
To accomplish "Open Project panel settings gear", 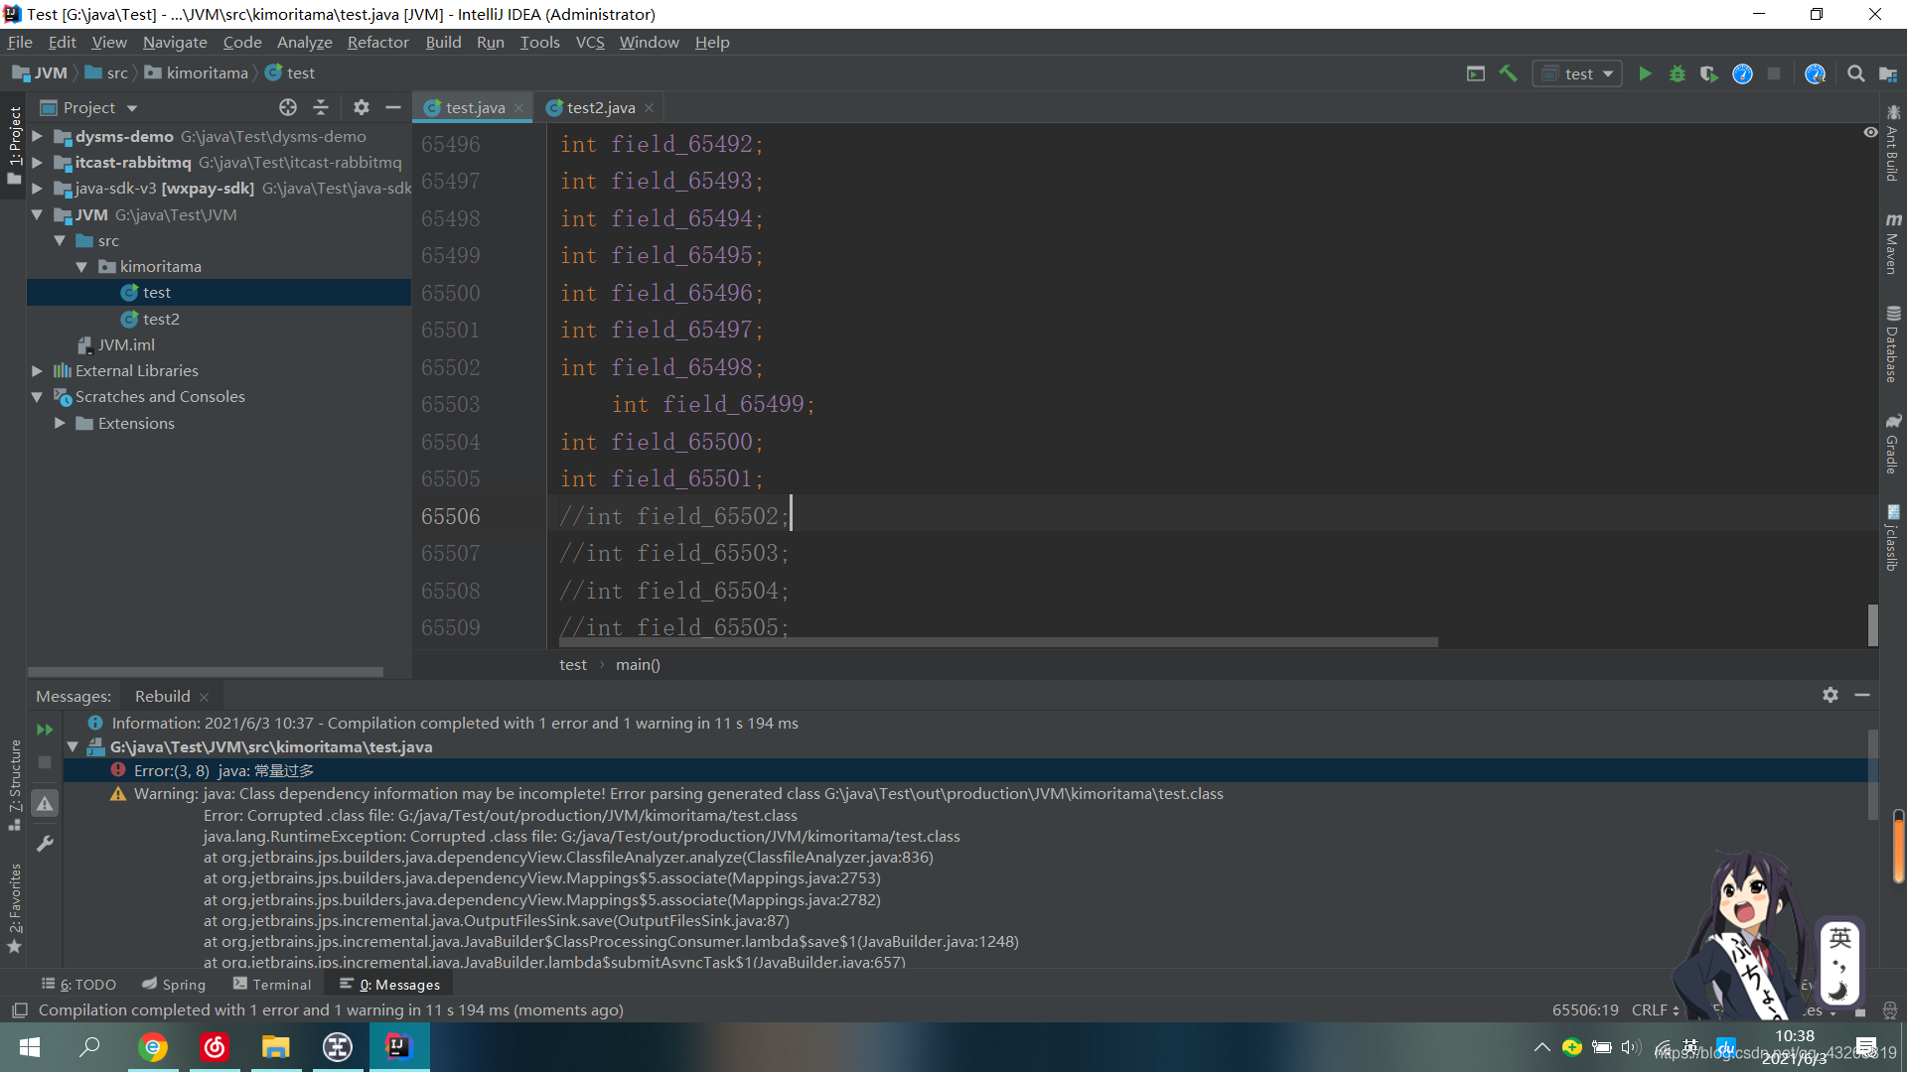I will coord(362,107).
